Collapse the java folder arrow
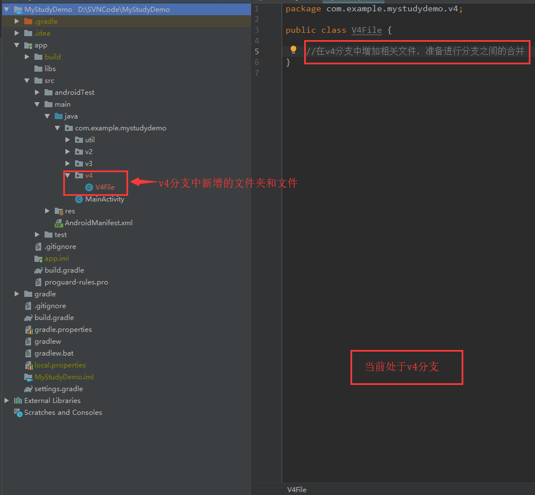 47,116
